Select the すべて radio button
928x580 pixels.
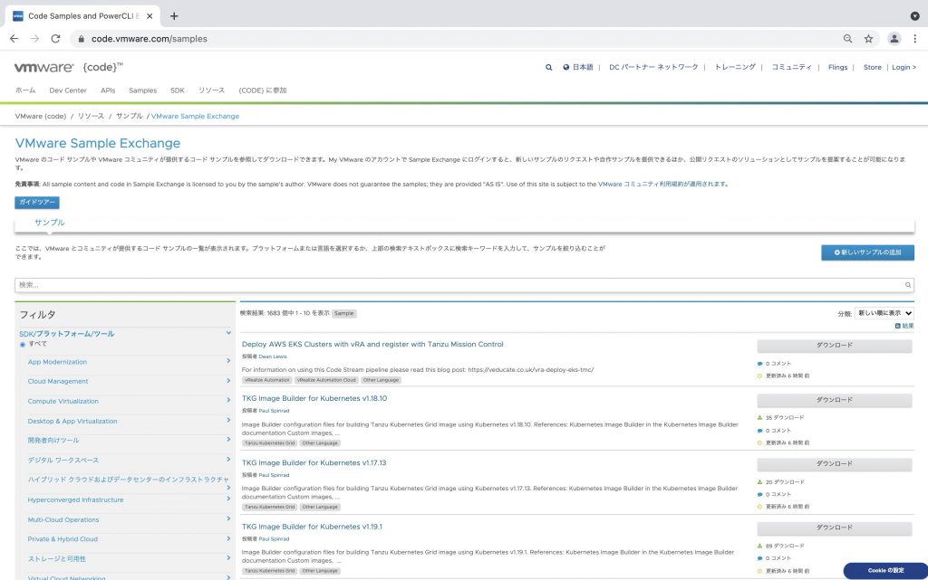click(23, 344)
